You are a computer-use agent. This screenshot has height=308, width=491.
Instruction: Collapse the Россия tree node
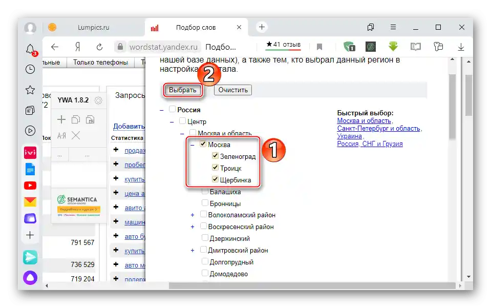[x=162, y=109]
